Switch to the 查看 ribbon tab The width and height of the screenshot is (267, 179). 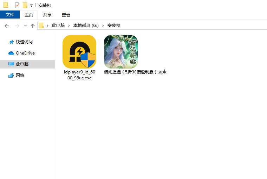pos(66,15)
